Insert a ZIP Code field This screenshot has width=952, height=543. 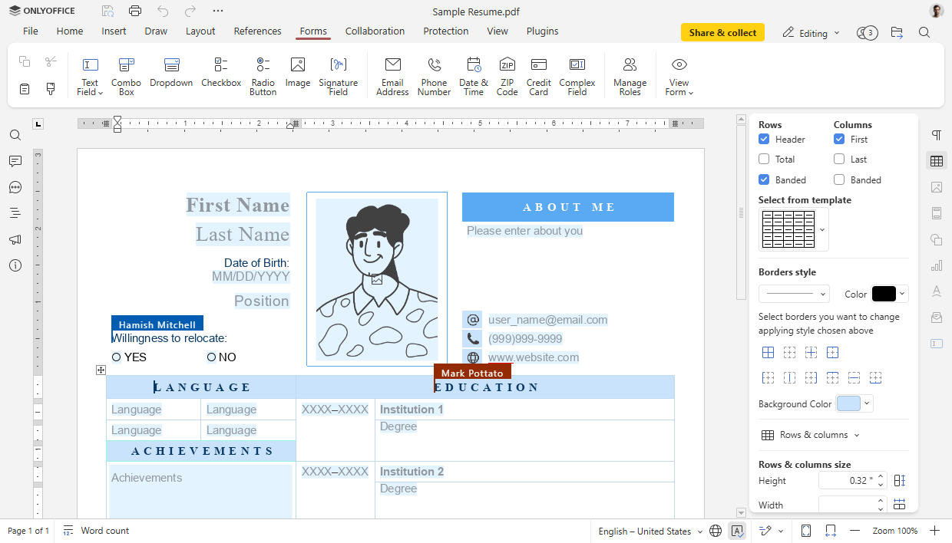(507, 74)
